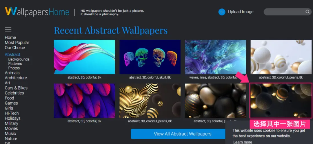Select the Cars & Bikes category
The height and width of the screenshot is (144, 313).
point(16,88)
